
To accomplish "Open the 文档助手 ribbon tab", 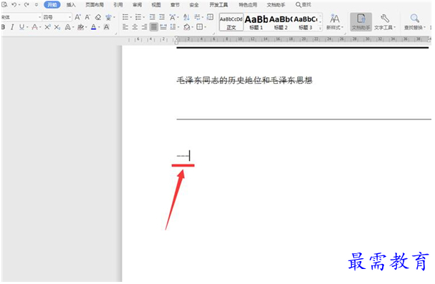I will pyautogui.click(x=276, y=5).
